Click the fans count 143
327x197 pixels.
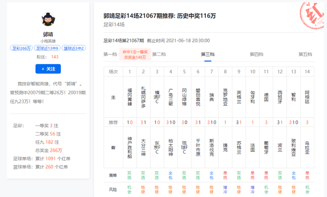click(x=55, y=57)
